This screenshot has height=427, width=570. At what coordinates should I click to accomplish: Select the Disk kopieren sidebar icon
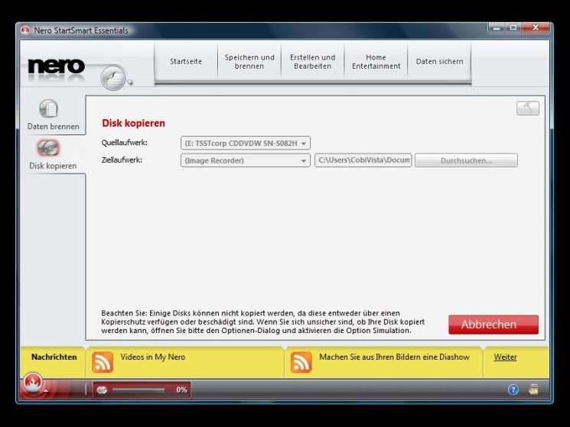pos(48,148)
